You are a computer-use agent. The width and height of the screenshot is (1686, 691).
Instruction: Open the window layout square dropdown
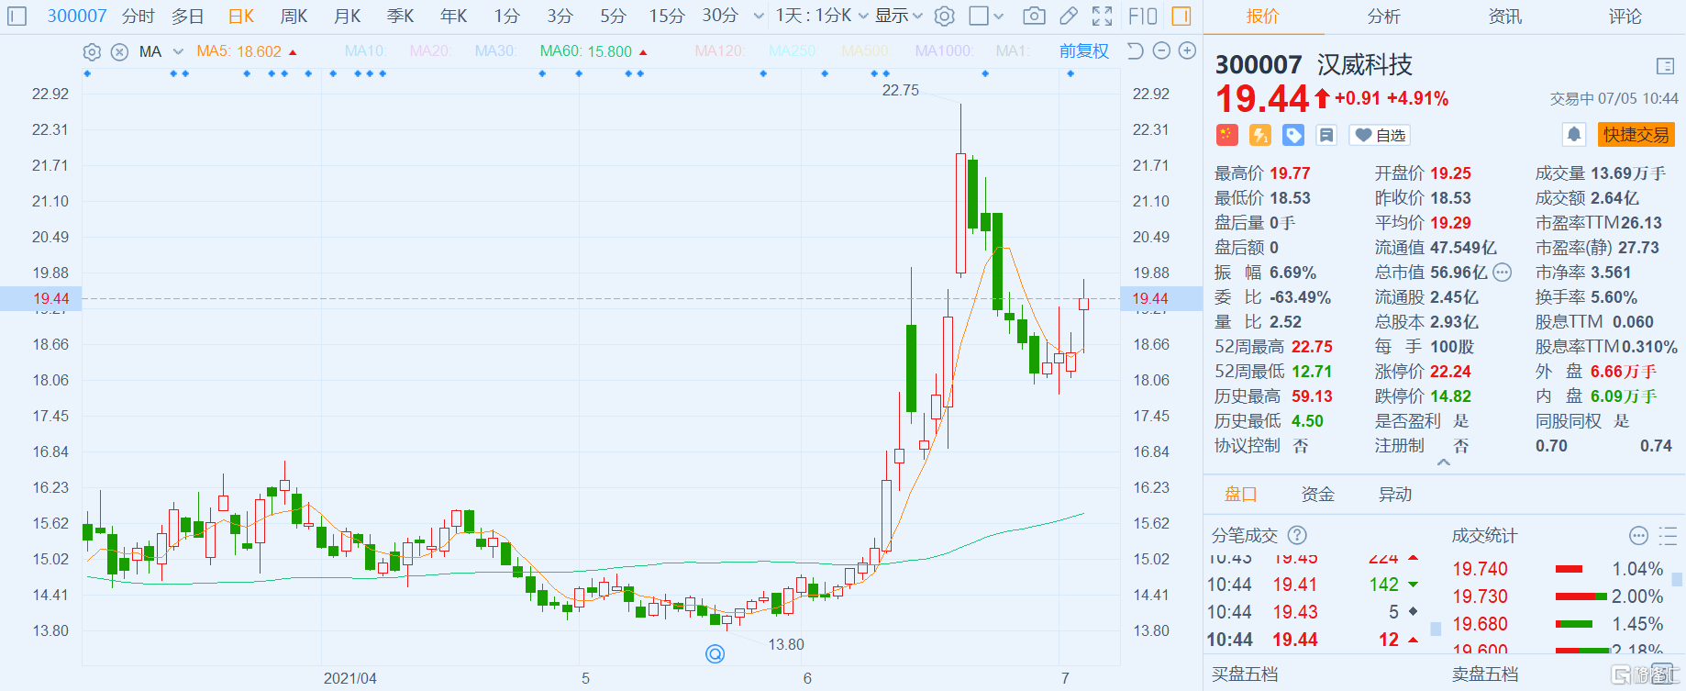pyautogui.click(x=987, y=16)
